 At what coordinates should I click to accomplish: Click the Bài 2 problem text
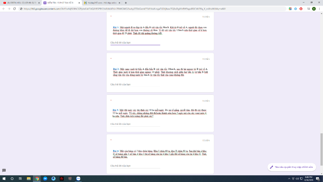coord(160,72)
